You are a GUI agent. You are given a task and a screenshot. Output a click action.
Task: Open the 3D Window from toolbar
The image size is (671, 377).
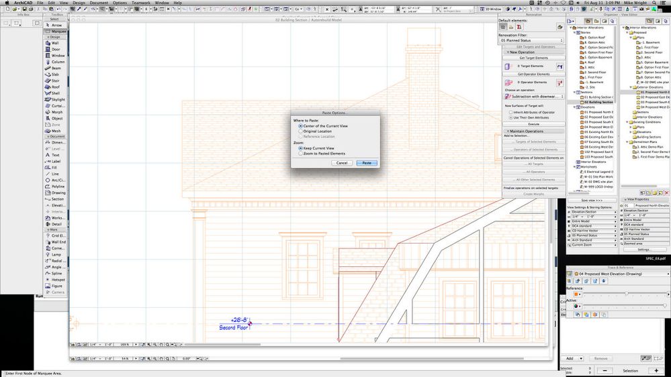(490, 9)
